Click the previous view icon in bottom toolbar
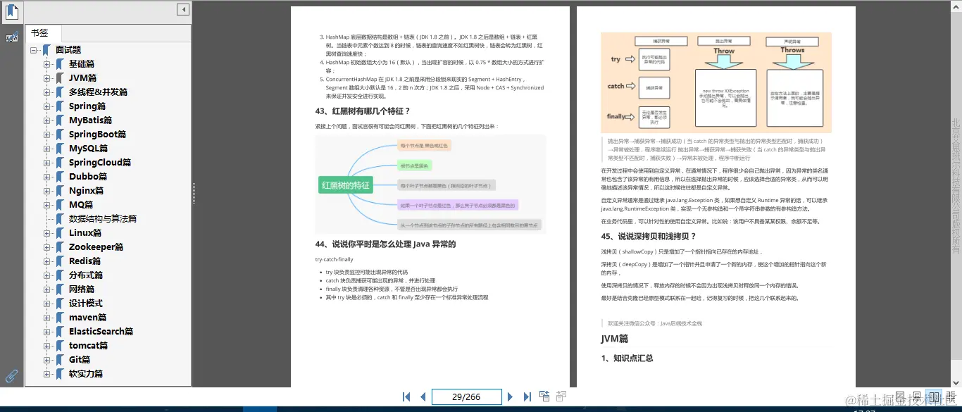962x412 pixels. 544,397
